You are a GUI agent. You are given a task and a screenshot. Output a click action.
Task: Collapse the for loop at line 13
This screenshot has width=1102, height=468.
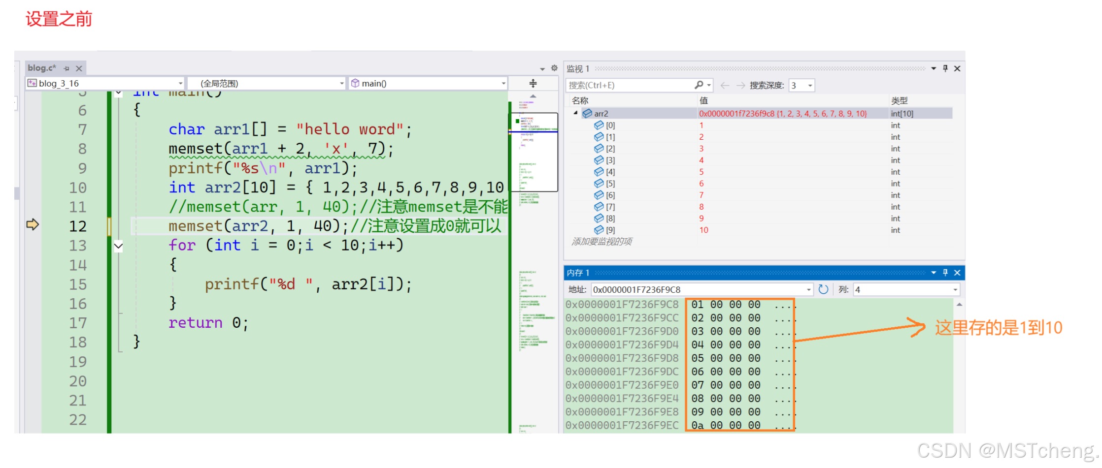tap(118, 246)
